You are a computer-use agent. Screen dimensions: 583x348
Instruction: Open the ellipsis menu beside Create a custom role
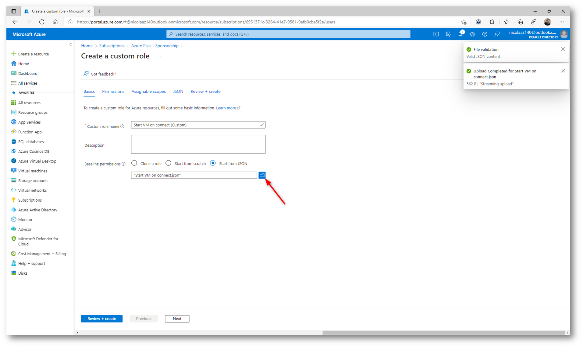[x=159, y=56]
